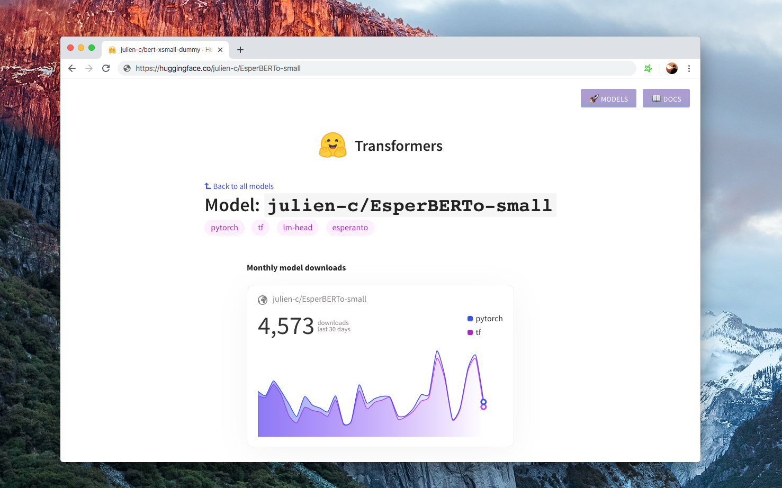Select the julien-c/bert-xsmall-dummy tab

click(x=160, y=50)
